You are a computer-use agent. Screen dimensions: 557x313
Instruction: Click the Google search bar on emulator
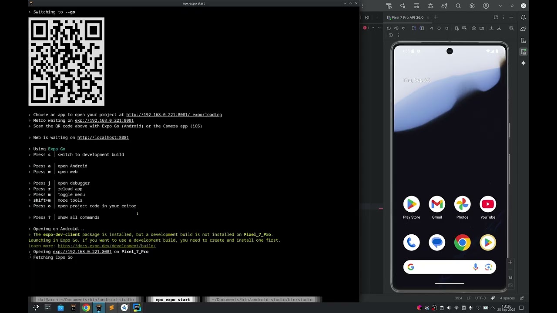[x=450, y=267]
